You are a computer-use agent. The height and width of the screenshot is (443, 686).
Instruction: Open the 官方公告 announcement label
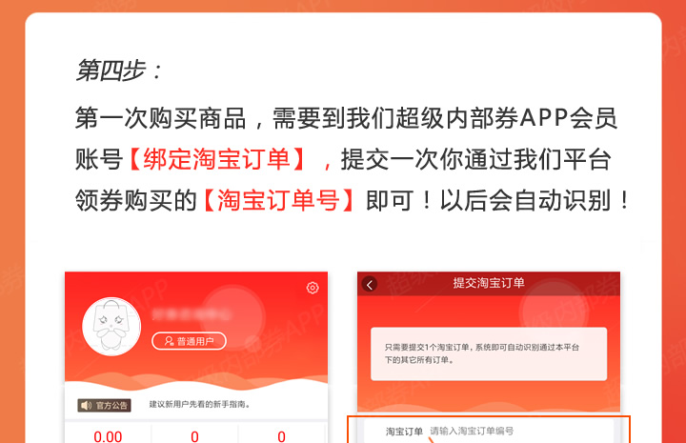(104, 406)
